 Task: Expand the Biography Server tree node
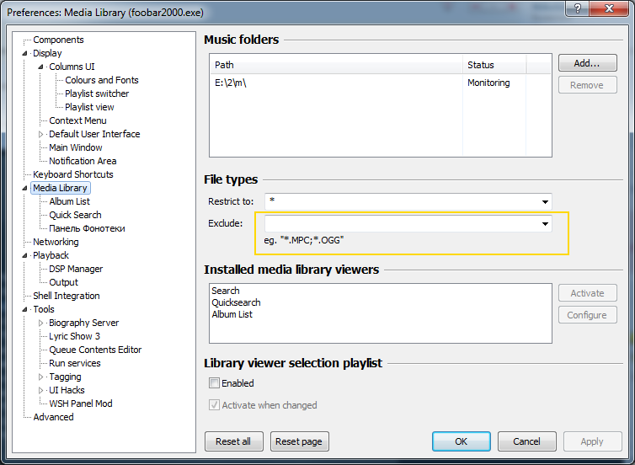[x=41, y=323]
